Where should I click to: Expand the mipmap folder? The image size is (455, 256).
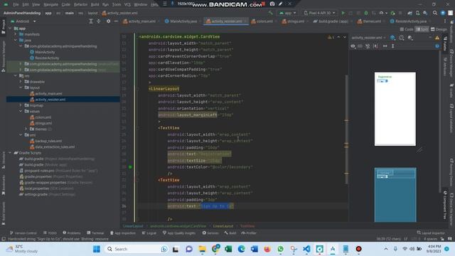click(21, 105)
